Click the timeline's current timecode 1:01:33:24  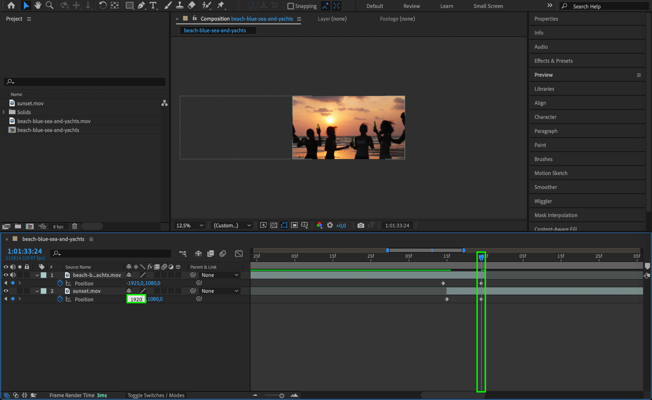click(x=25, y=251)
